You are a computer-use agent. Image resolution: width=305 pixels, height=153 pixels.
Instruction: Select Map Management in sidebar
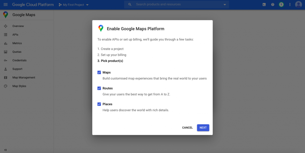(24, 78)
